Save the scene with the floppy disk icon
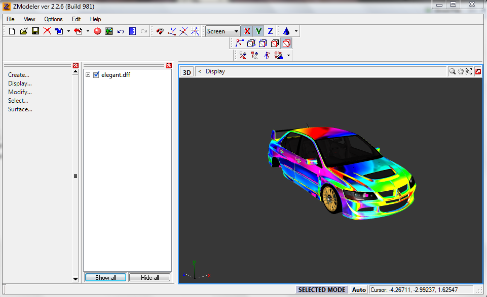Image resolution: width=487 pixels, height=297 pixels. coord(35,31)
